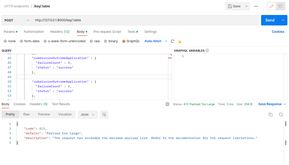The width and height of the screenshot is (289, 165).
Task: Click the globe network information icon
Action: click(x=167, y=104)
